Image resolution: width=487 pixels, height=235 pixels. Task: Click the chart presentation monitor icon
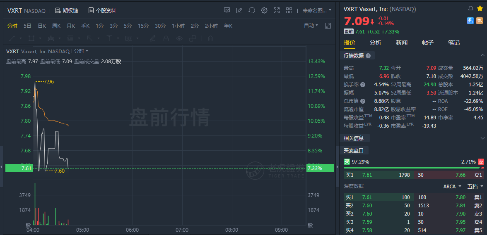pyautogui.click(x=227, y=10)
